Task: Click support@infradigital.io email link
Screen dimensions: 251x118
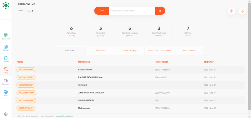Action: click(x=65, y=116)
